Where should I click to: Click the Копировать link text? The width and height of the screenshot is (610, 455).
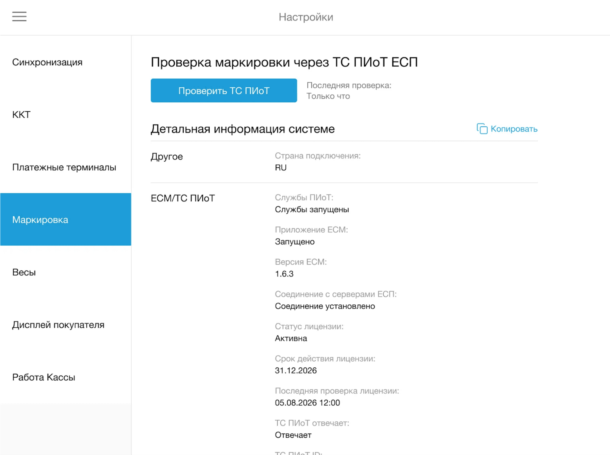tap(514, 129)
